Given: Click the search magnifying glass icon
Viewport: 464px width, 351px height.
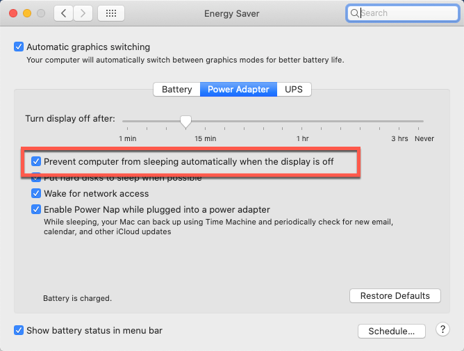Looking at the screenshot, I should 354,13.
